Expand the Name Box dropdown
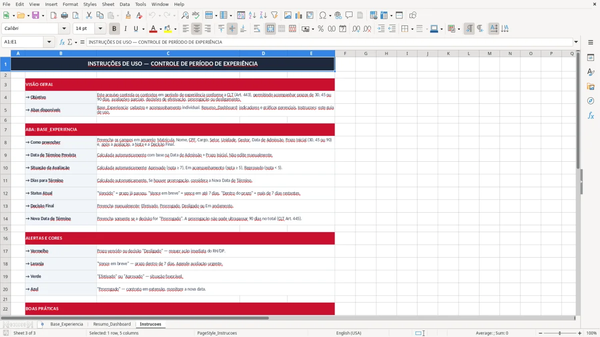This screenshot has height=337, width=600. click(49, 42)
